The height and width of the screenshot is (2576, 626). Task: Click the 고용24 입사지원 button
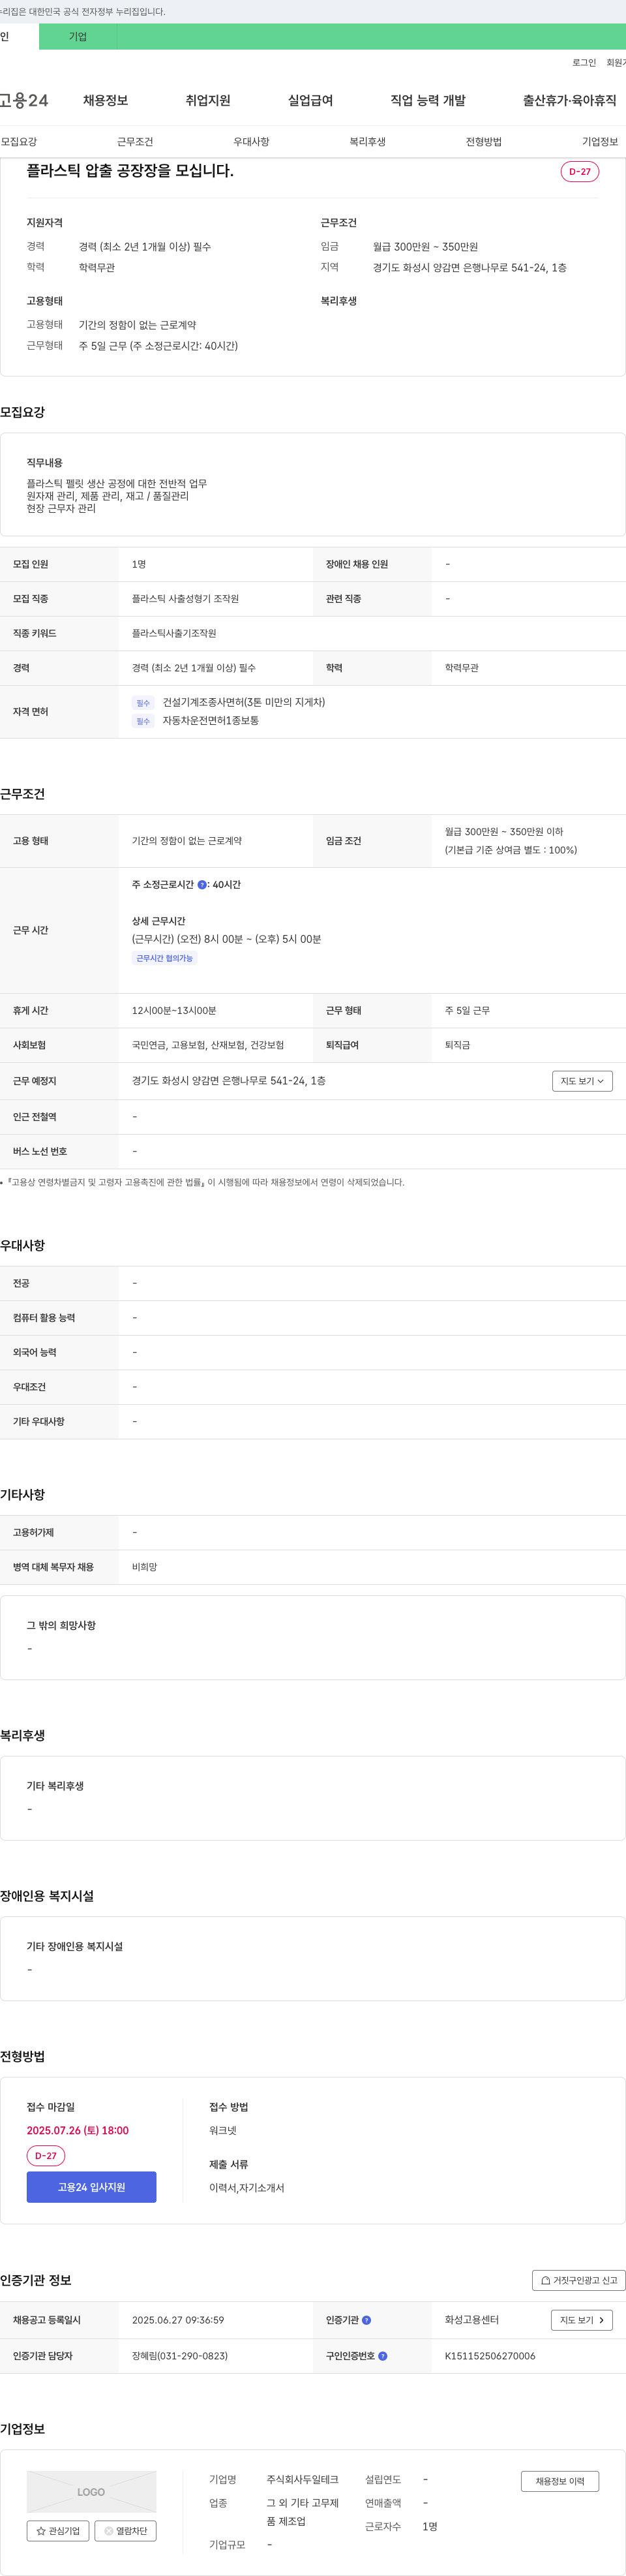coord(91,2187)
